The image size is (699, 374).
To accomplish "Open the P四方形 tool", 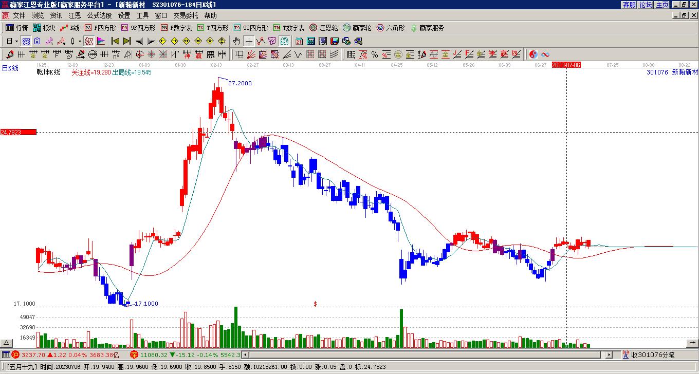I will (100, 28).
